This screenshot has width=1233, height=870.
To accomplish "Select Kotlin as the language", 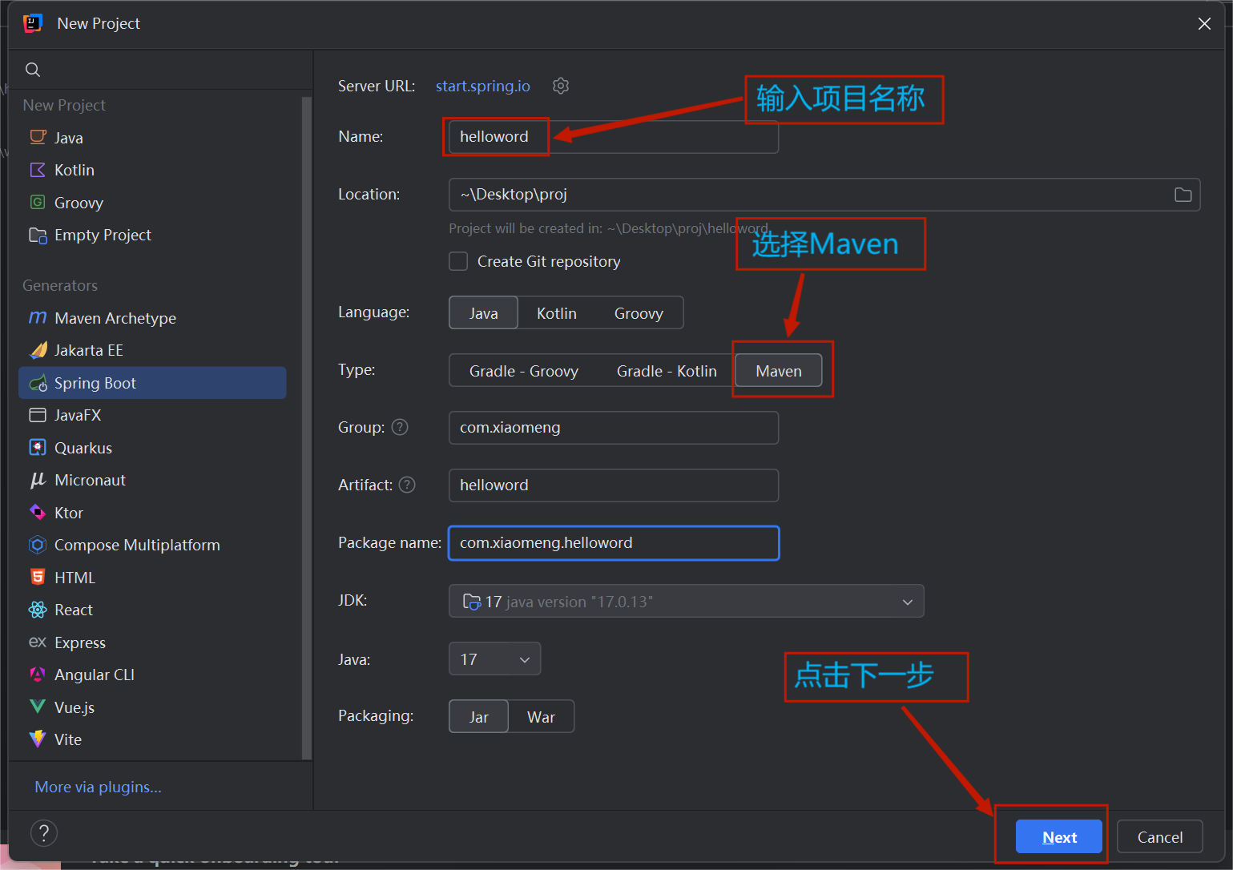I will click(x=556, y=313).
